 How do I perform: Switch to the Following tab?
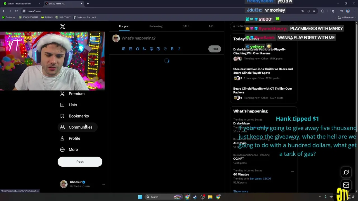coord(156,26)
